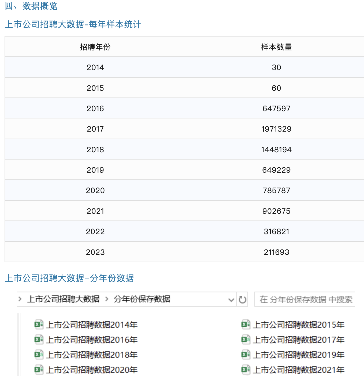Click the year cell 2018
The image size is (364, 376).
(95, 150)
